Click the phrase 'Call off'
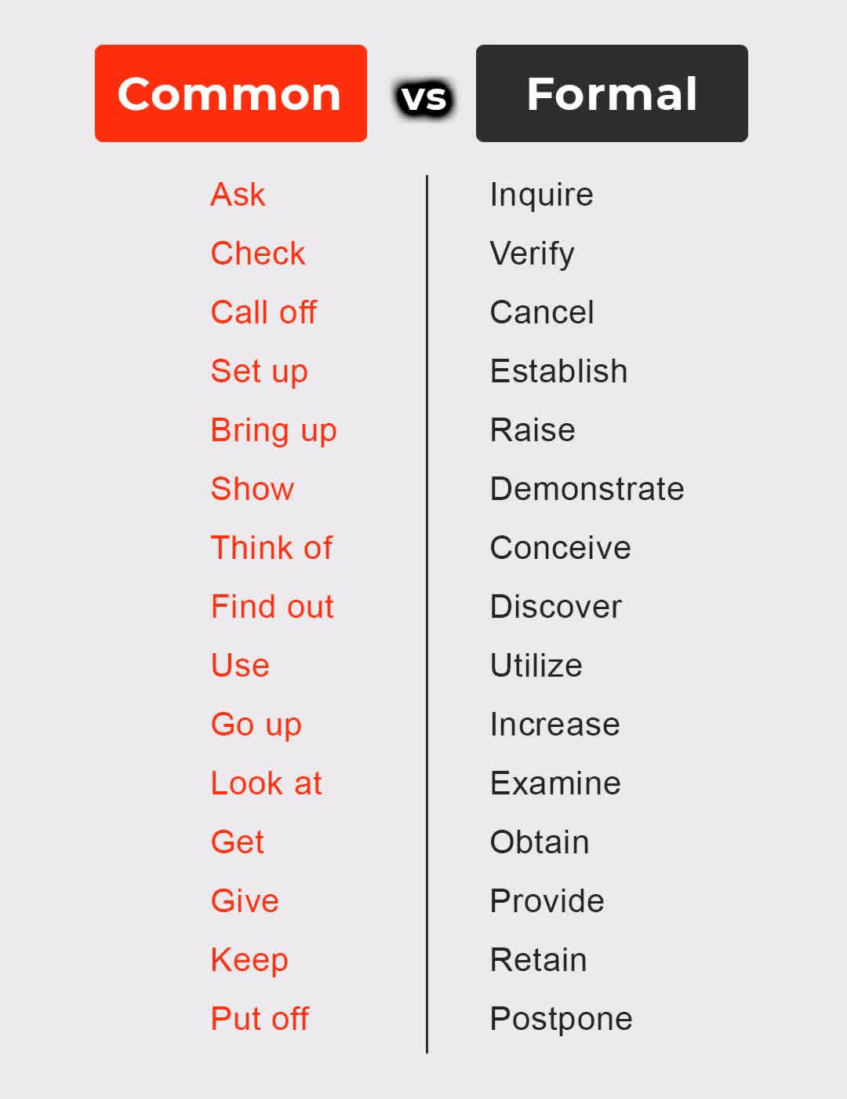Viewport: 847px width, 1099px height. (264, 312)
